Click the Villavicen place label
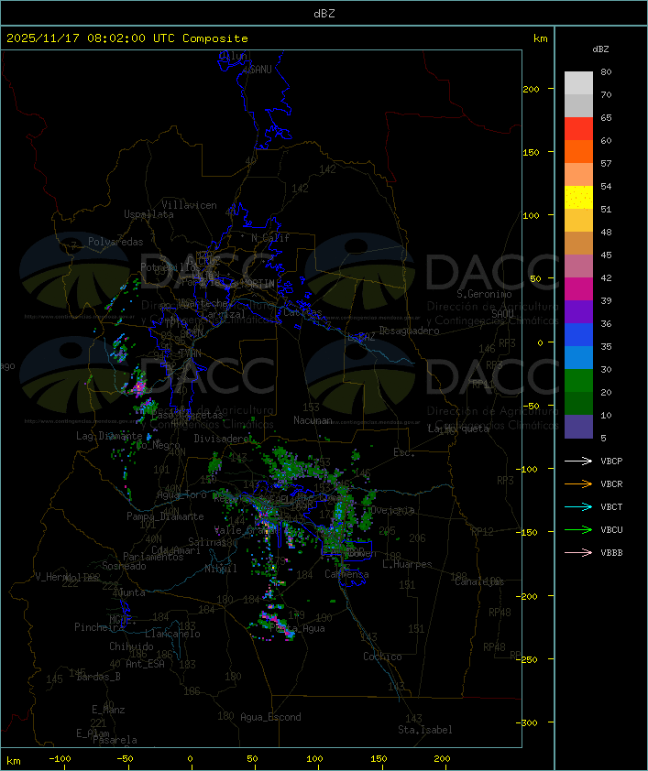Image resolution: width=648 pixels, height=771 pixels. point(189,205)
